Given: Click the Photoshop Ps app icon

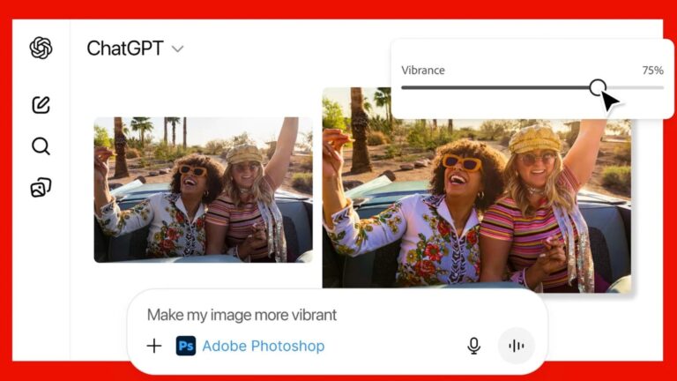Looking at the screenshot, I should [186, 346].
